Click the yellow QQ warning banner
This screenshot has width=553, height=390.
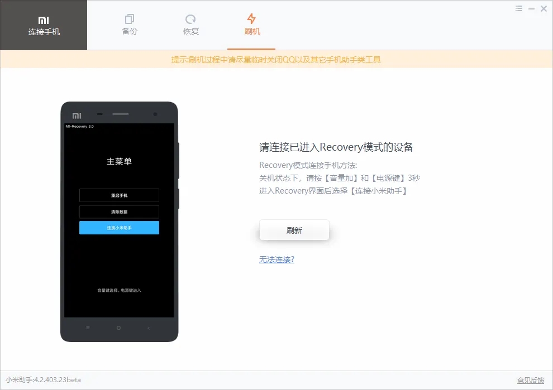(276, 59)
